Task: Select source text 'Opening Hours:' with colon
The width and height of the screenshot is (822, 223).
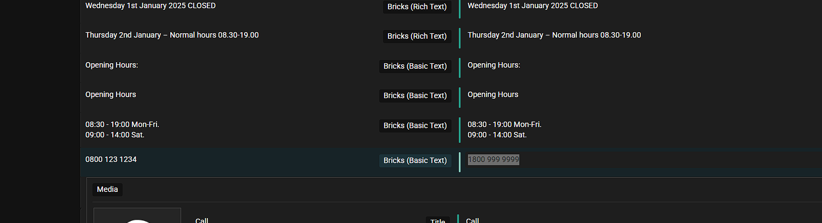Action: pyautogui.click(x=112, y=65)
